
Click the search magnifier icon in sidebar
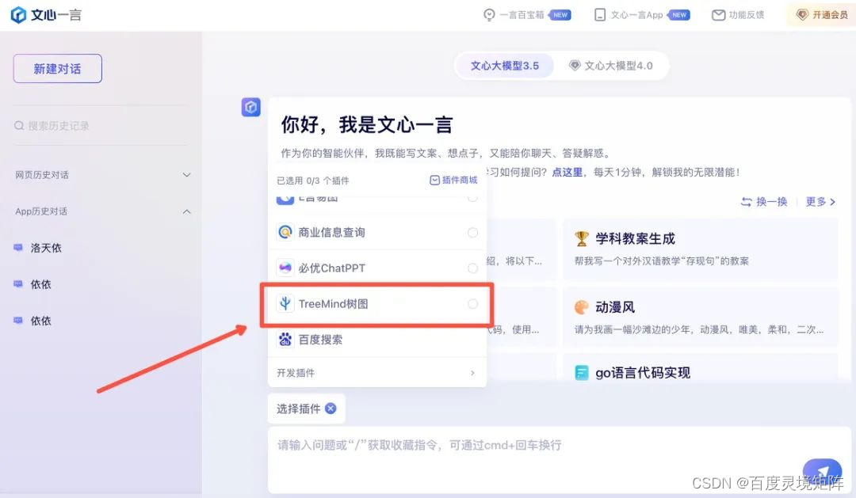(19, 125)
